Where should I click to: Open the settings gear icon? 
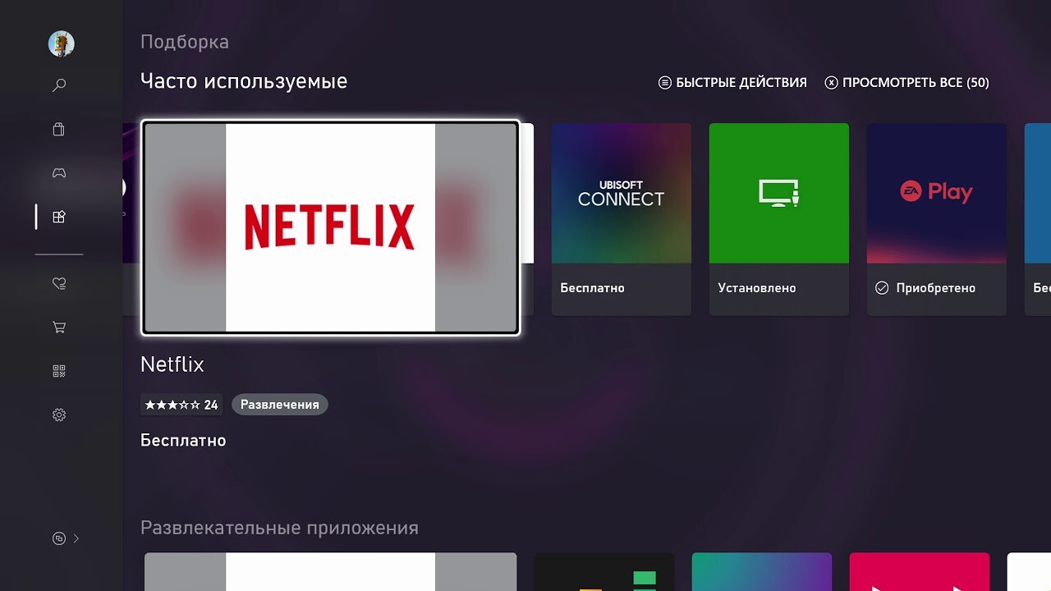(x=59, y=415)
